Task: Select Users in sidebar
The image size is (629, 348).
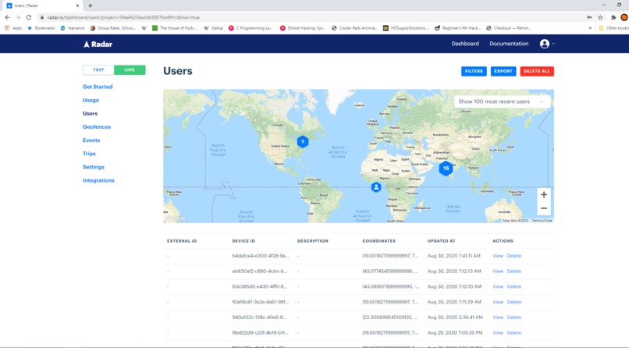Action: coord(90,113)
